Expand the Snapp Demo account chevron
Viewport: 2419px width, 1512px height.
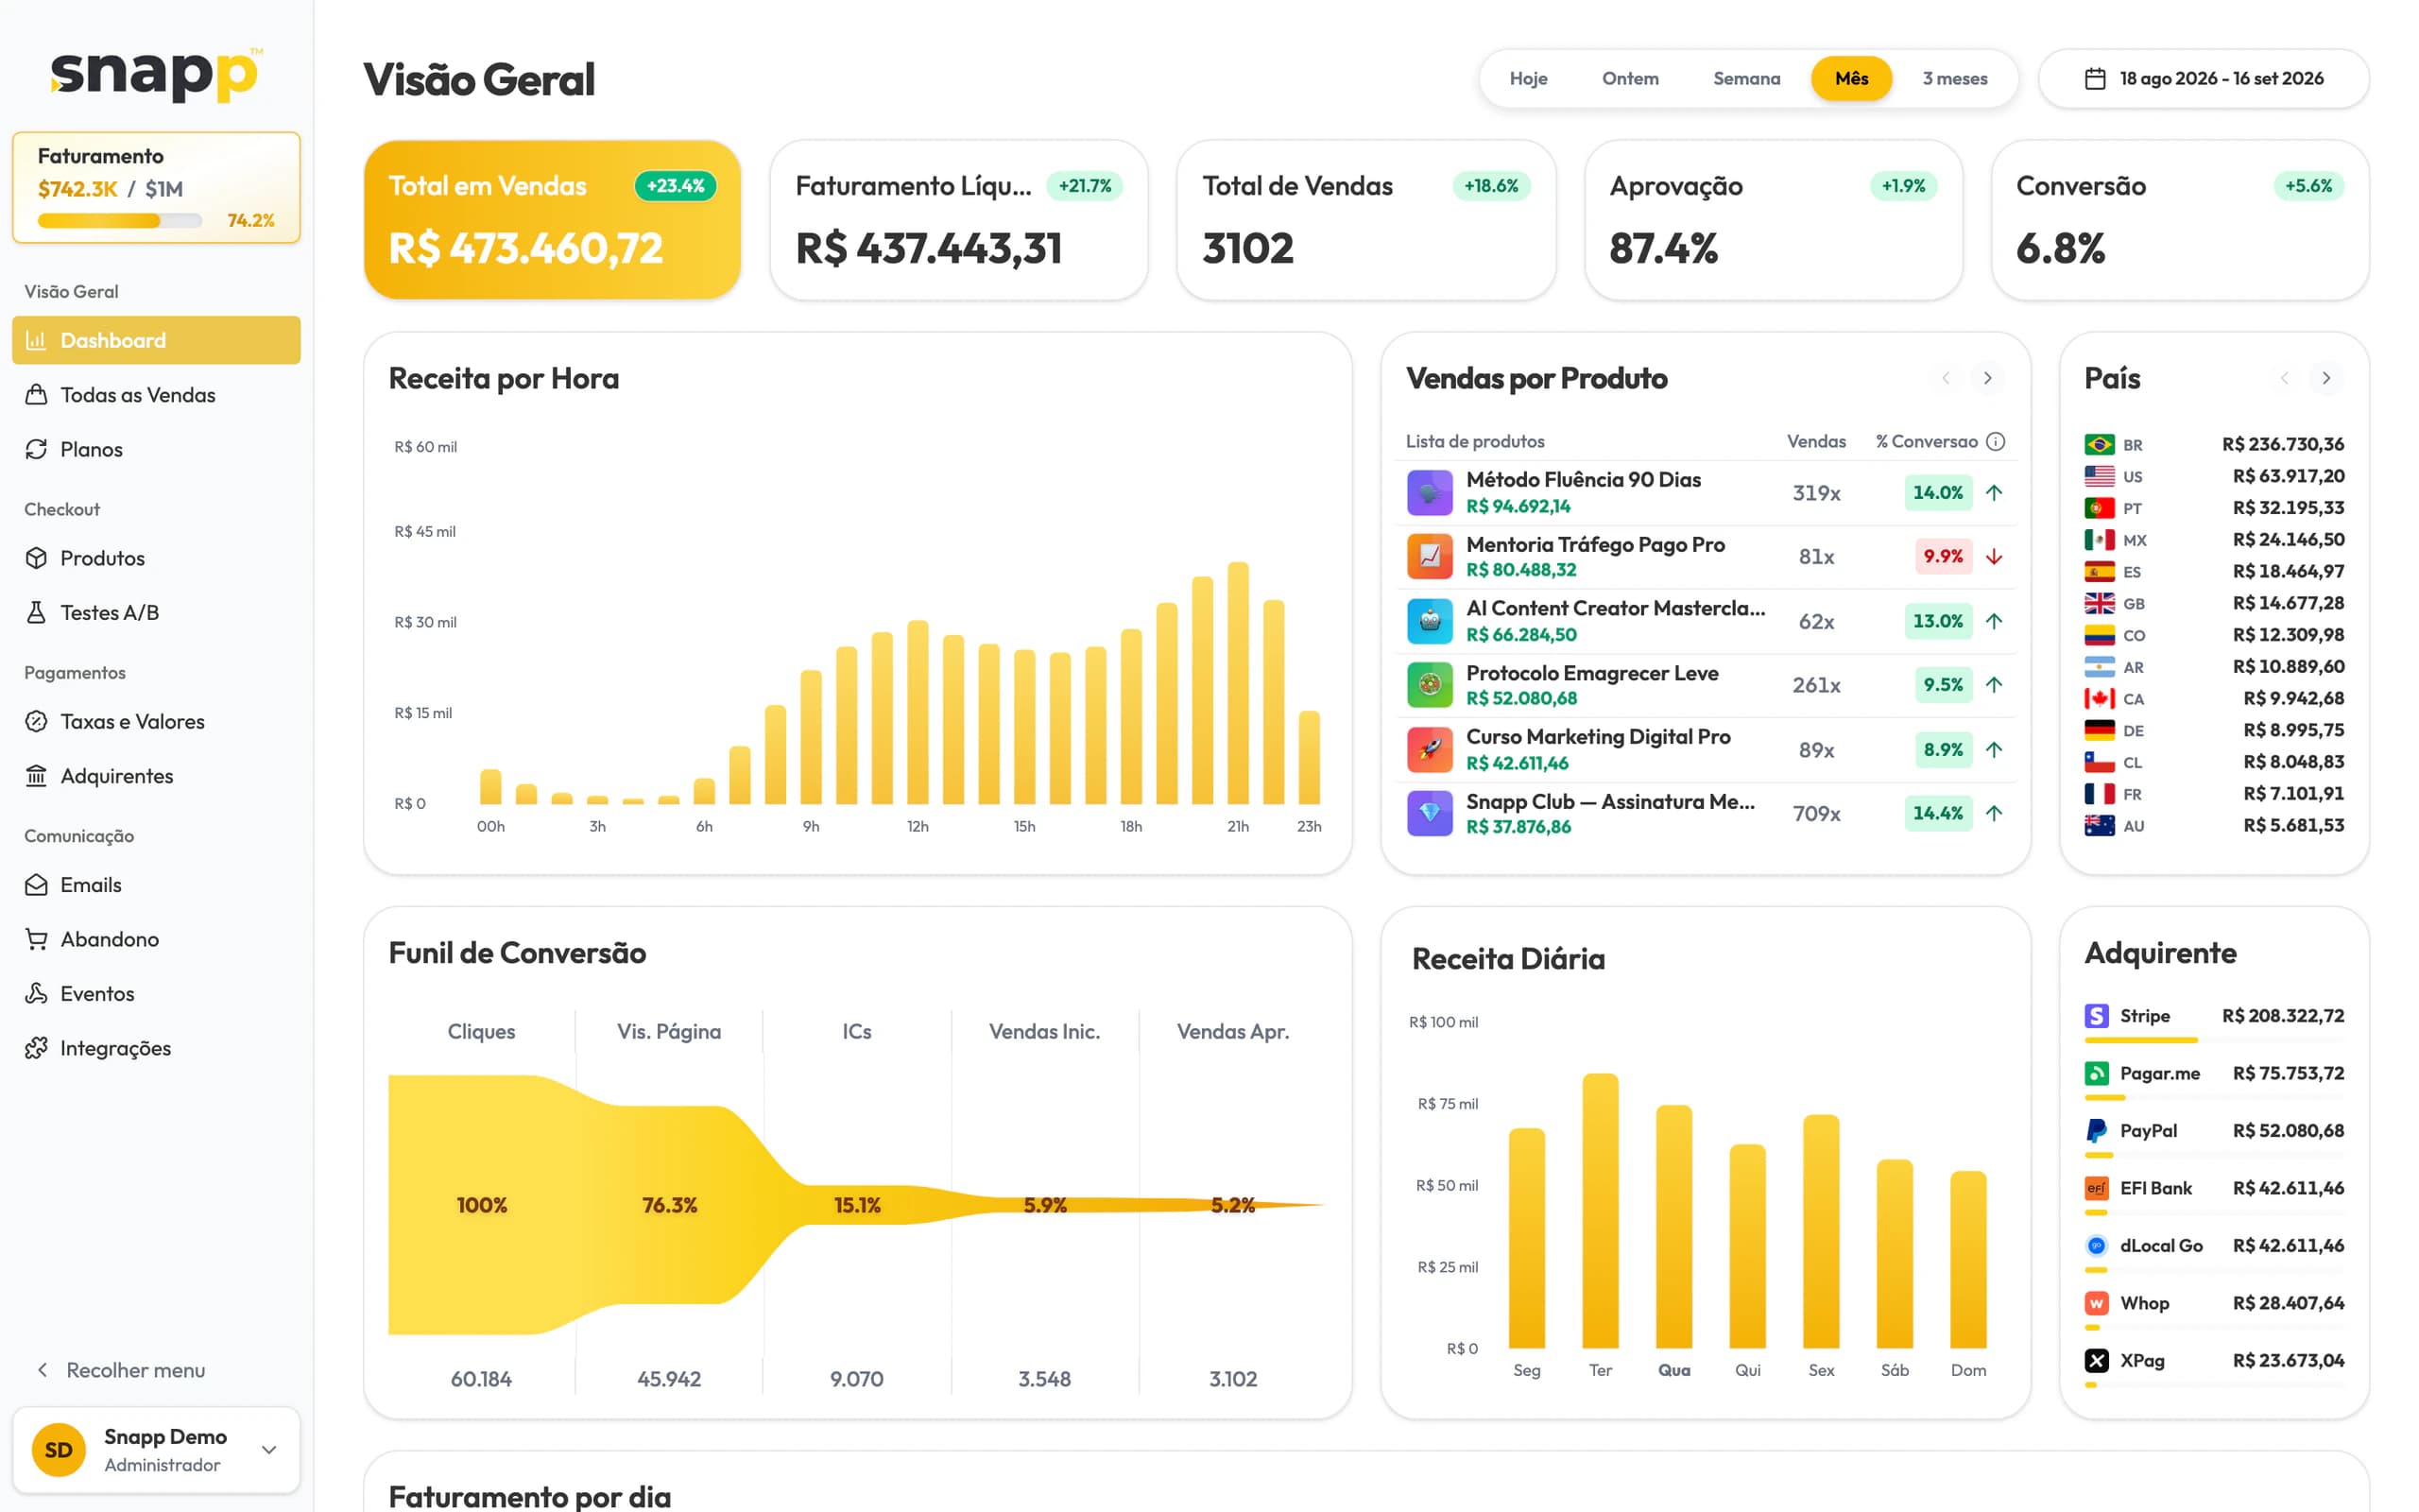[x=269, y=1450]
